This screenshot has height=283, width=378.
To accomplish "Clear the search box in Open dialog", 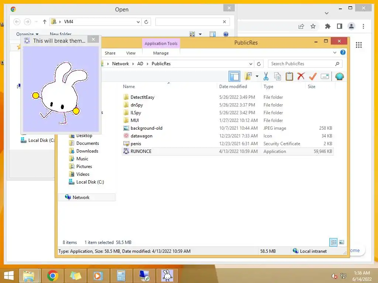I will pyautogui.click(x=224, y=22).
